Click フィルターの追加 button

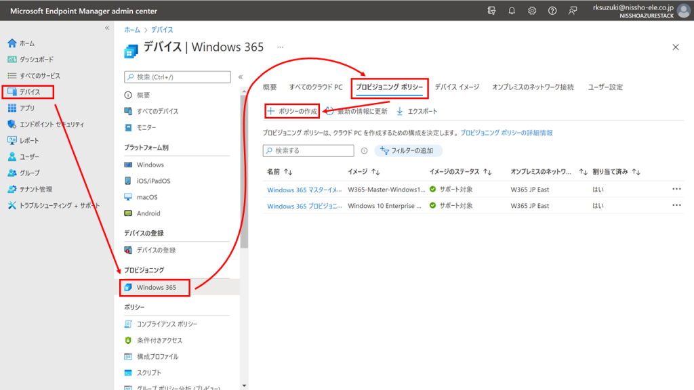point(408,151)
